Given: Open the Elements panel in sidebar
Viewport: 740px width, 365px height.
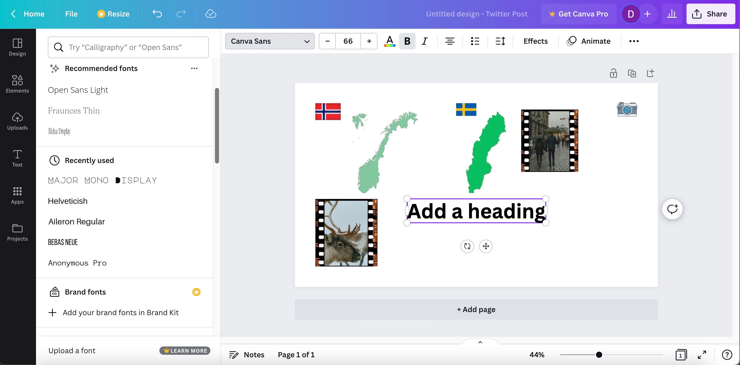Looking at the screenshot, I should (x=17, y=84).
